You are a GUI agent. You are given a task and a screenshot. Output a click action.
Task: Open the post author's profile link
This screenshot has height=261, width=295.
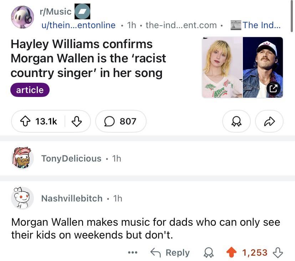78,25
